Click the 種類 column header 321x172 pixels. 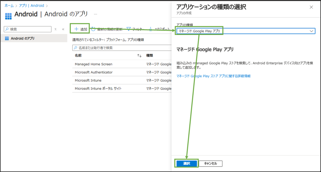click(149, 56)
